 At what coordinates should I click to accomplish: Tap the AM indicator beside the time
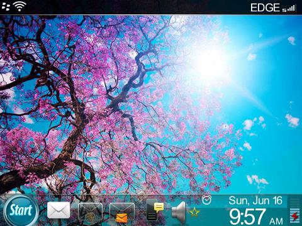276,221
